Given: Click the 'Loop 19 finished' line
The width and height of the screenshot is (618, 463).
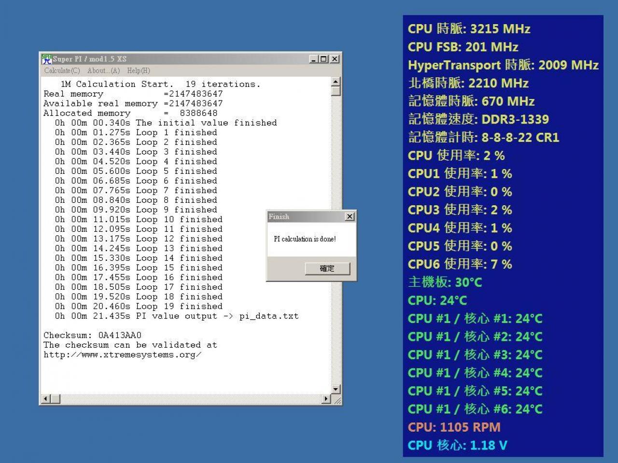Looking at the screenshot, I should (139, 306).
